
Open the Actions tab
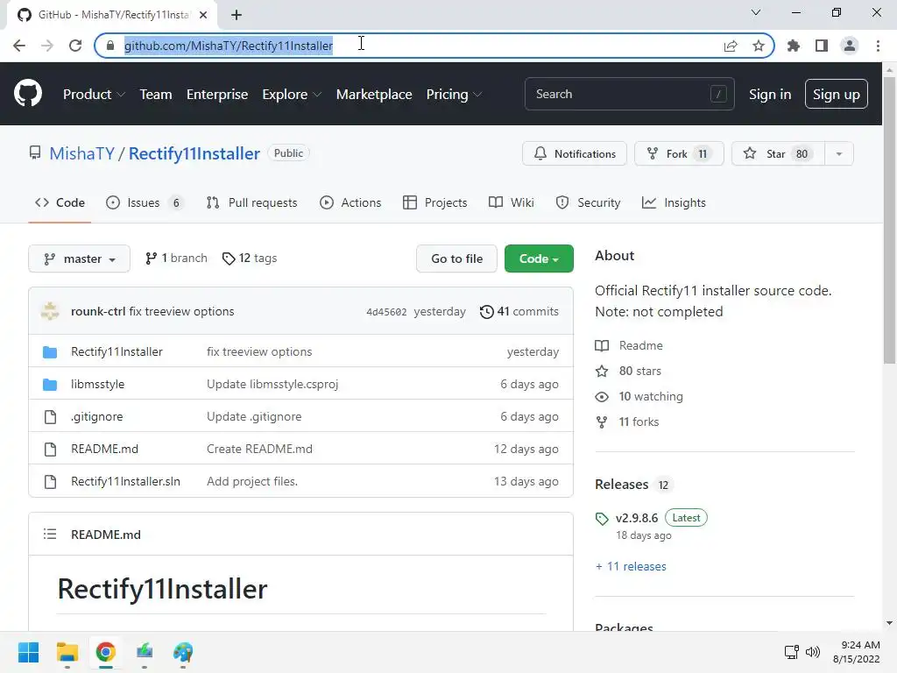click(350, 202)
